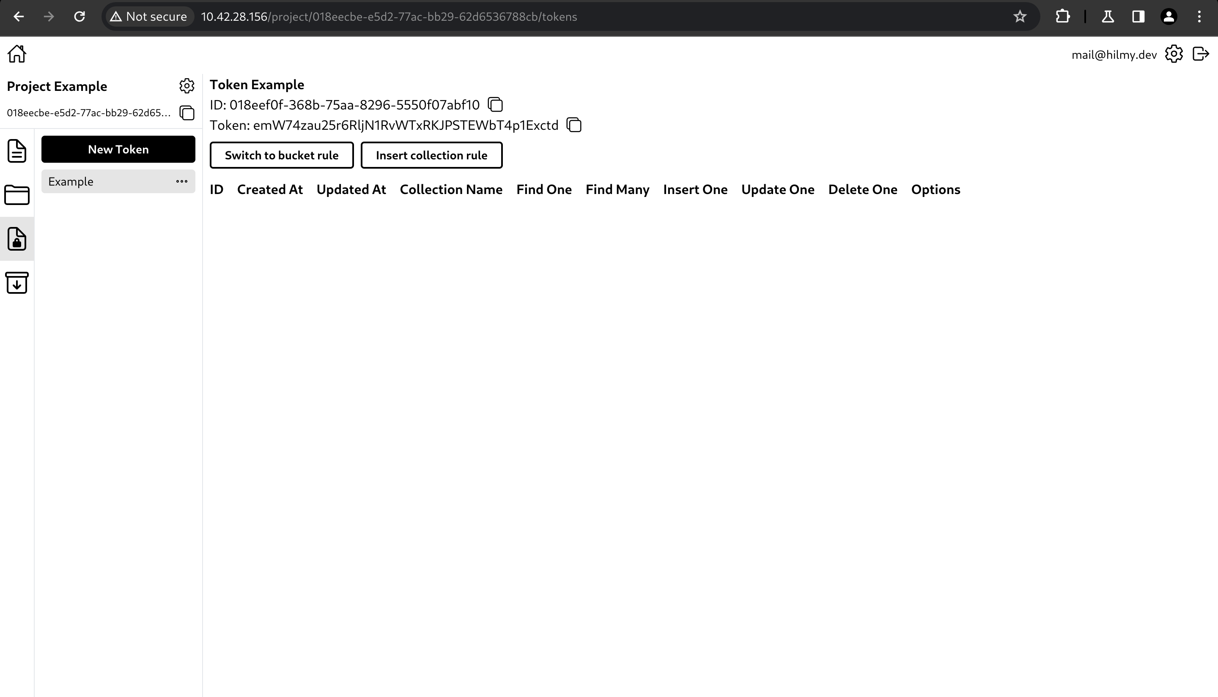Open the three-dots menu for Example token
This screenshot has width=1218, height=697.
(181, 181)
